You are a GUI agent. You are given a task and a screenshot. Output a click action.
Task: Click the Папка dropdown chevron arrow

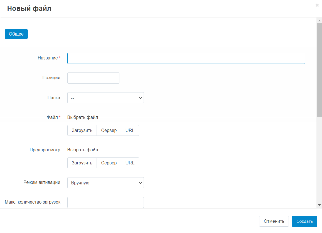(x=140, y=98)
